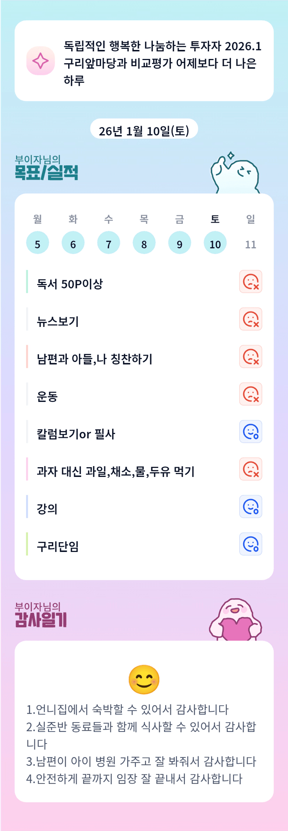288x831 pixels.
Task: Click the pink sparkle star icon
Action: click(40, 61)
